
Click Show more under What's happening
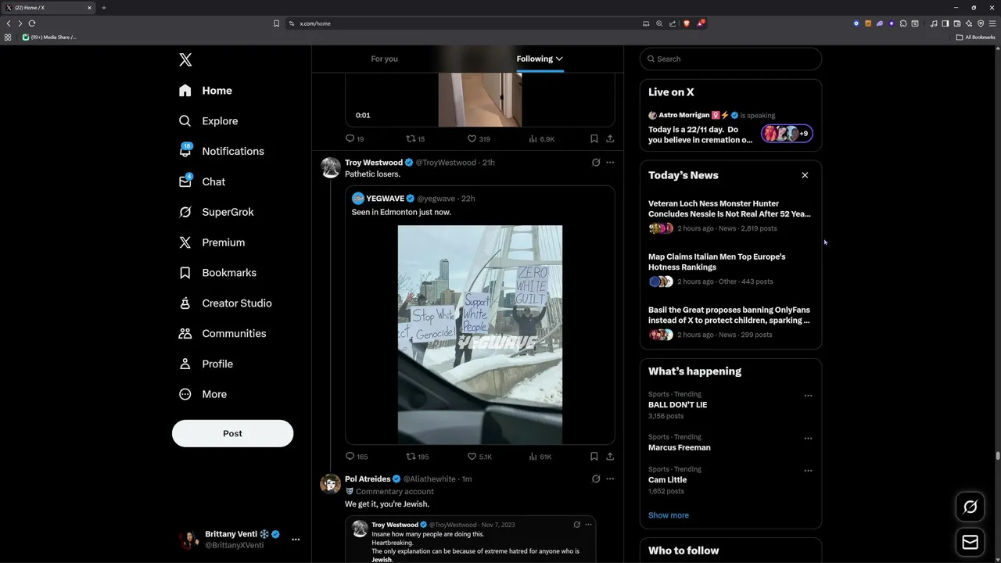[x=669, y=515]
